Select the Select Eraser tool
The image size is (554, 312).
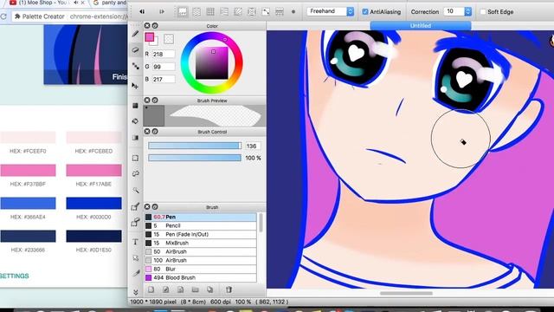[135, 223]
